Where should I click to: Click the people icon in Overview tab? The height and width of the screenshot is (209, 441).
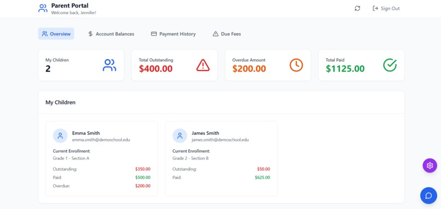point(44,34)
